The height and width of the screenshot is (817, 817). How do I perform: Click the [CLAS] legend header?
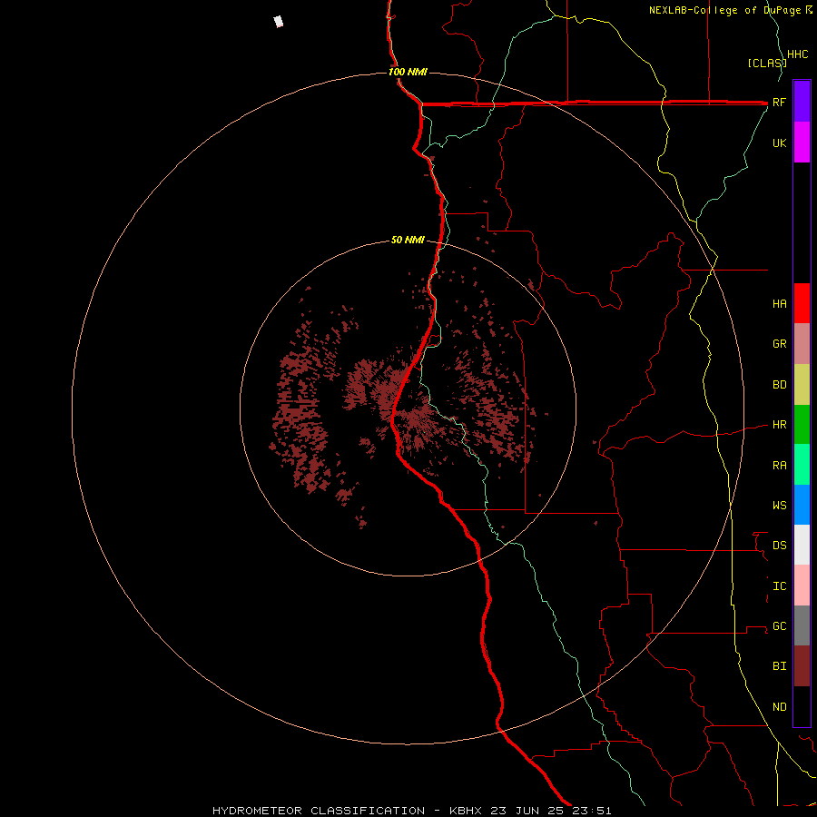[x=766, y=63]
